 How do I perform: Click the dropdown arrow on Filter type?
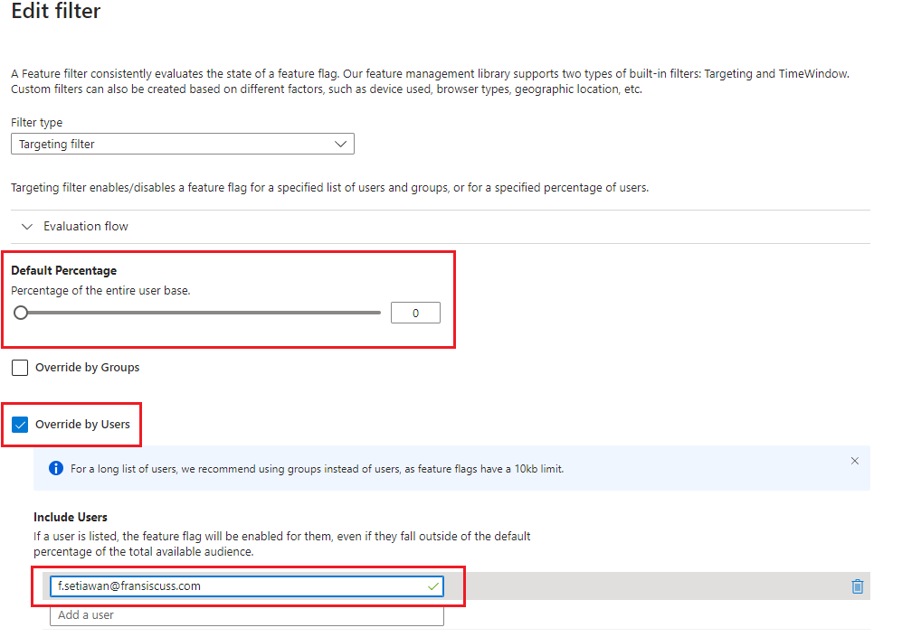pos(341,144)
